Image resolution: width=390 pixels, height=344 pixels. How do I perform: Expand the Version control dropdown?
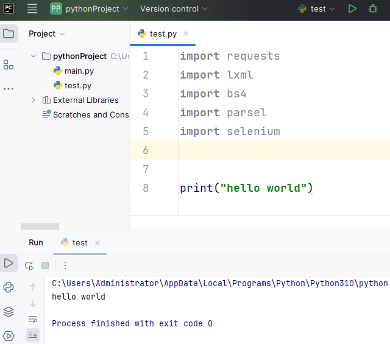tap(174, 9)
